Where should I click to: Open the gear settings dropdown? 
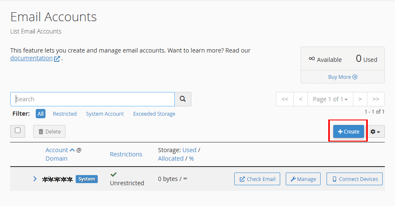(375, 132)
